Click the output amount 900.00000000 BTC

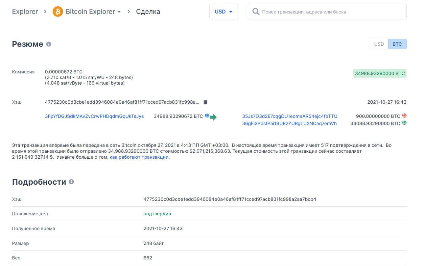pos(378,116)
